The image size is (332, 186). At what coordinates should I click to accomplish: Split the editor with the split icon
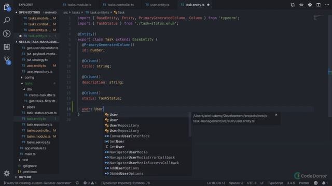[x=319, y=5]
